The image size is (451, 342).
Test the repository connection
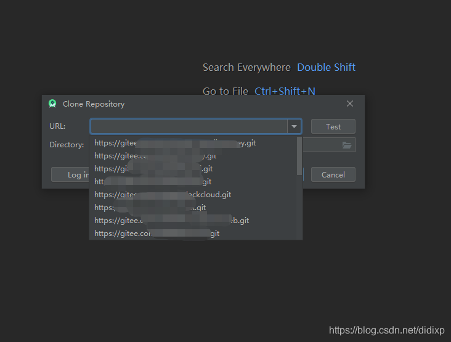(x=333, y=126)
